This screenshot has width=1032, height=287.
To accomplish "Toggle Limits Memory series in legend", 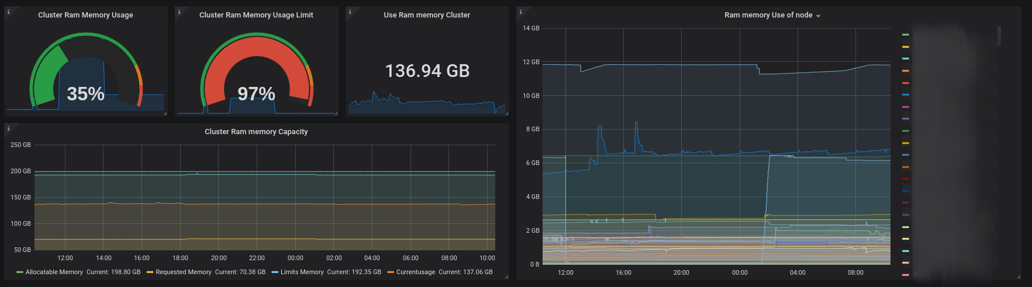I will [302, 272].
